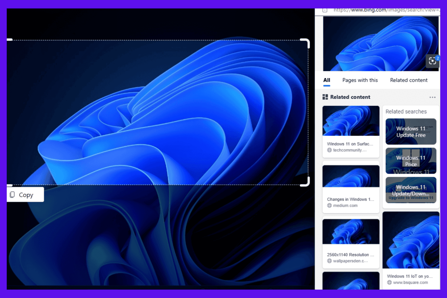Open the Pages with this tab
447x298 pixels.
pos(360,80)
